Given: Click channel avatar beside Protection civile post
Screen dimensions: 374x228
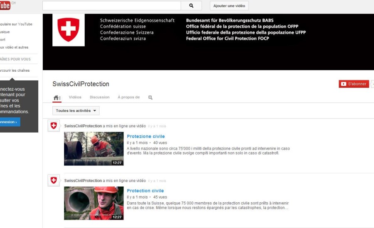Looking at the screenshot, I should coord(54,180).
